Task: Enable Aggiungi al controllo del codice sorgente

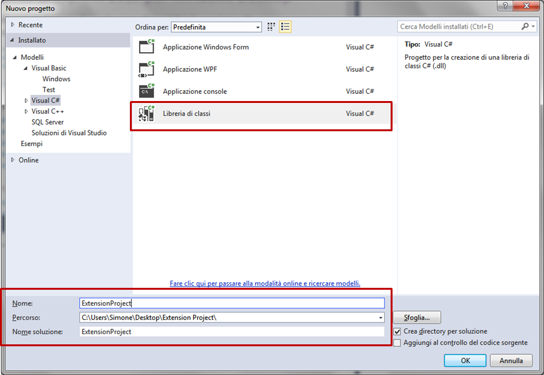Action: coord(397,343)
